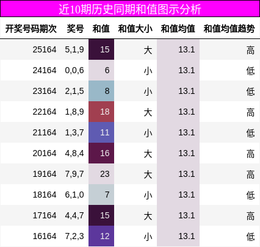This screenshot has width=260, height=247.
Task: Click 小 in row 21164
Action: [148, 133]
